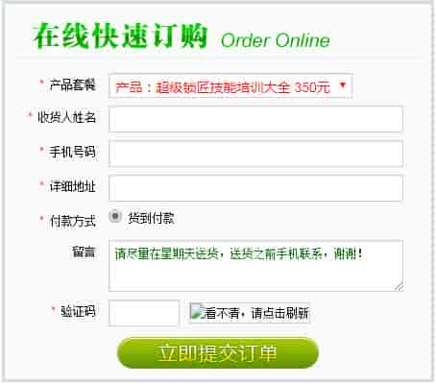Screen dimensions: 436x384
Task: Click into the 手机号码 input box
Action: tap(255, 154)
